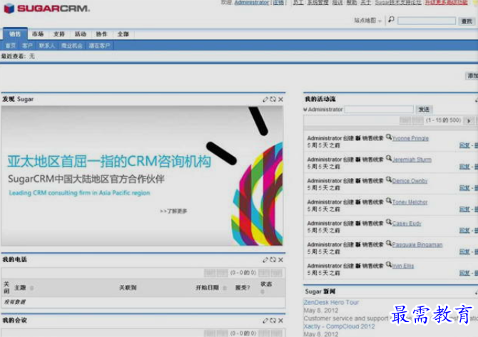Click the >>了解更多 link in banner
The image size is (478, 337).
173,211
